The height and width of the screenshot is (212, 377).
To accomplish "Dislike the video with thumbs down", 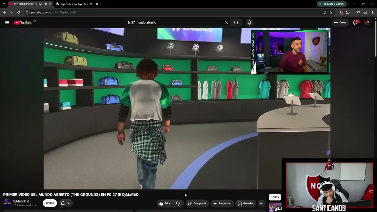I will (178, 203).
